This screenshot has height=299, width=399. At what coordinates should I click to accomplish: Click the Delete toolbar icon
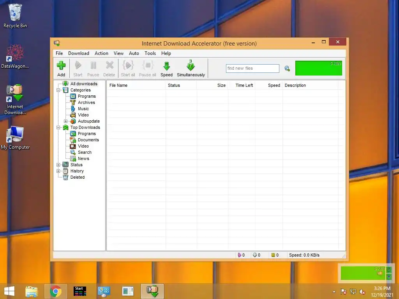coord(109,69)
